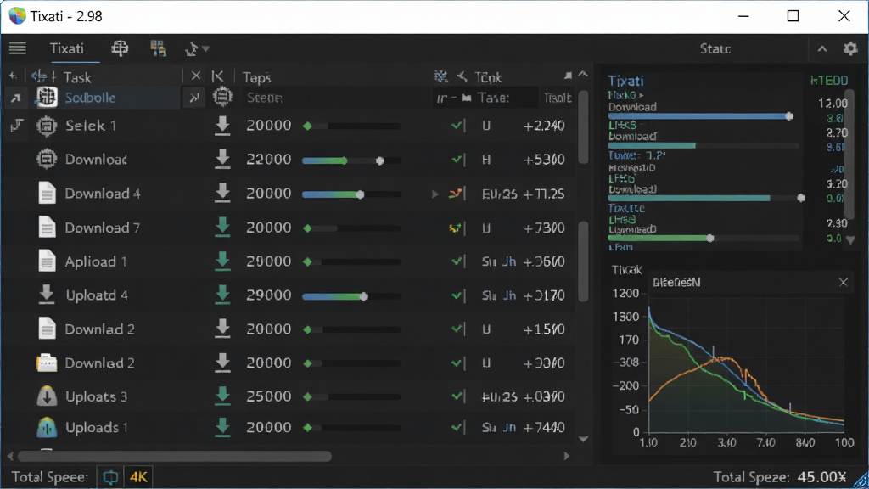Viewport: 869px width, 489px height.
Task: Expand the Scubolle row arrow
Action: 15,98
